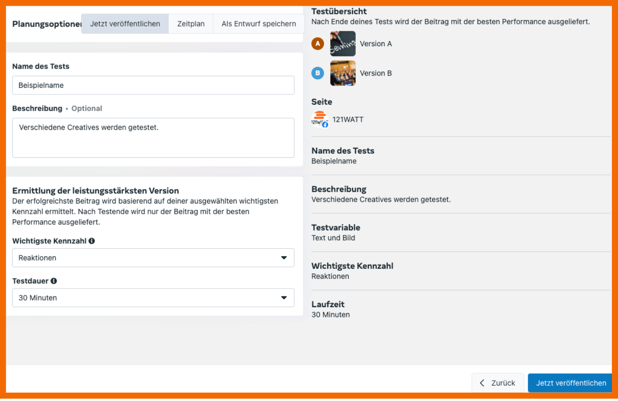Click the info icon beside Wichtigste Kennzahl

tap(92, 241)
